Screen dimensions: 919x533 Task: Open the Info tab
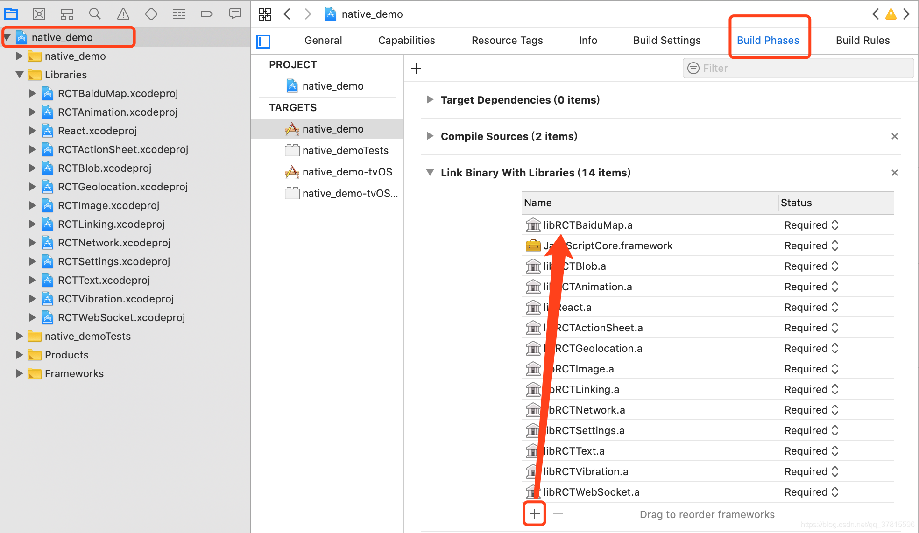(588, 41)
